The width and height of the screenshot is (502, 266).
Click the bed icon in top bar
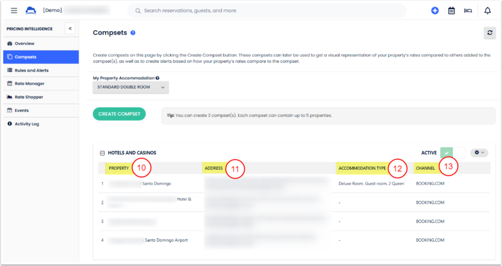468,11
